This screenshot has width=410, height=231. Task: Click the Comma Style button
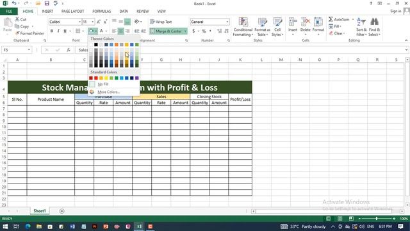210,31
